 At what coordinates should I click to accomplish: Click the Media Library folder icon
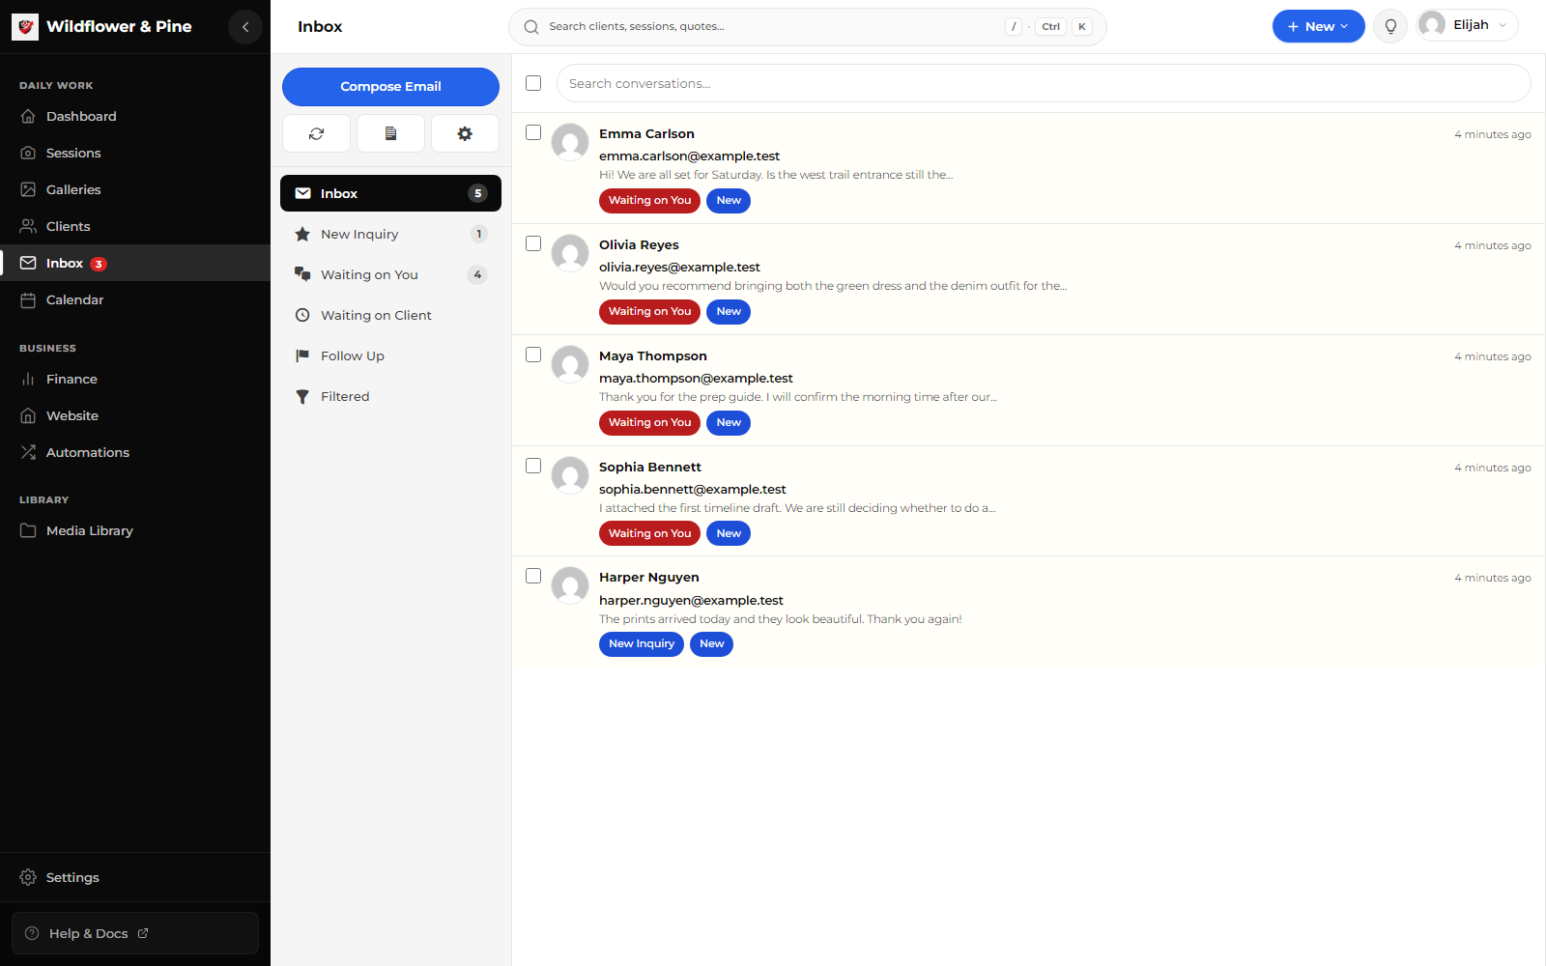(x=28, y=530)
